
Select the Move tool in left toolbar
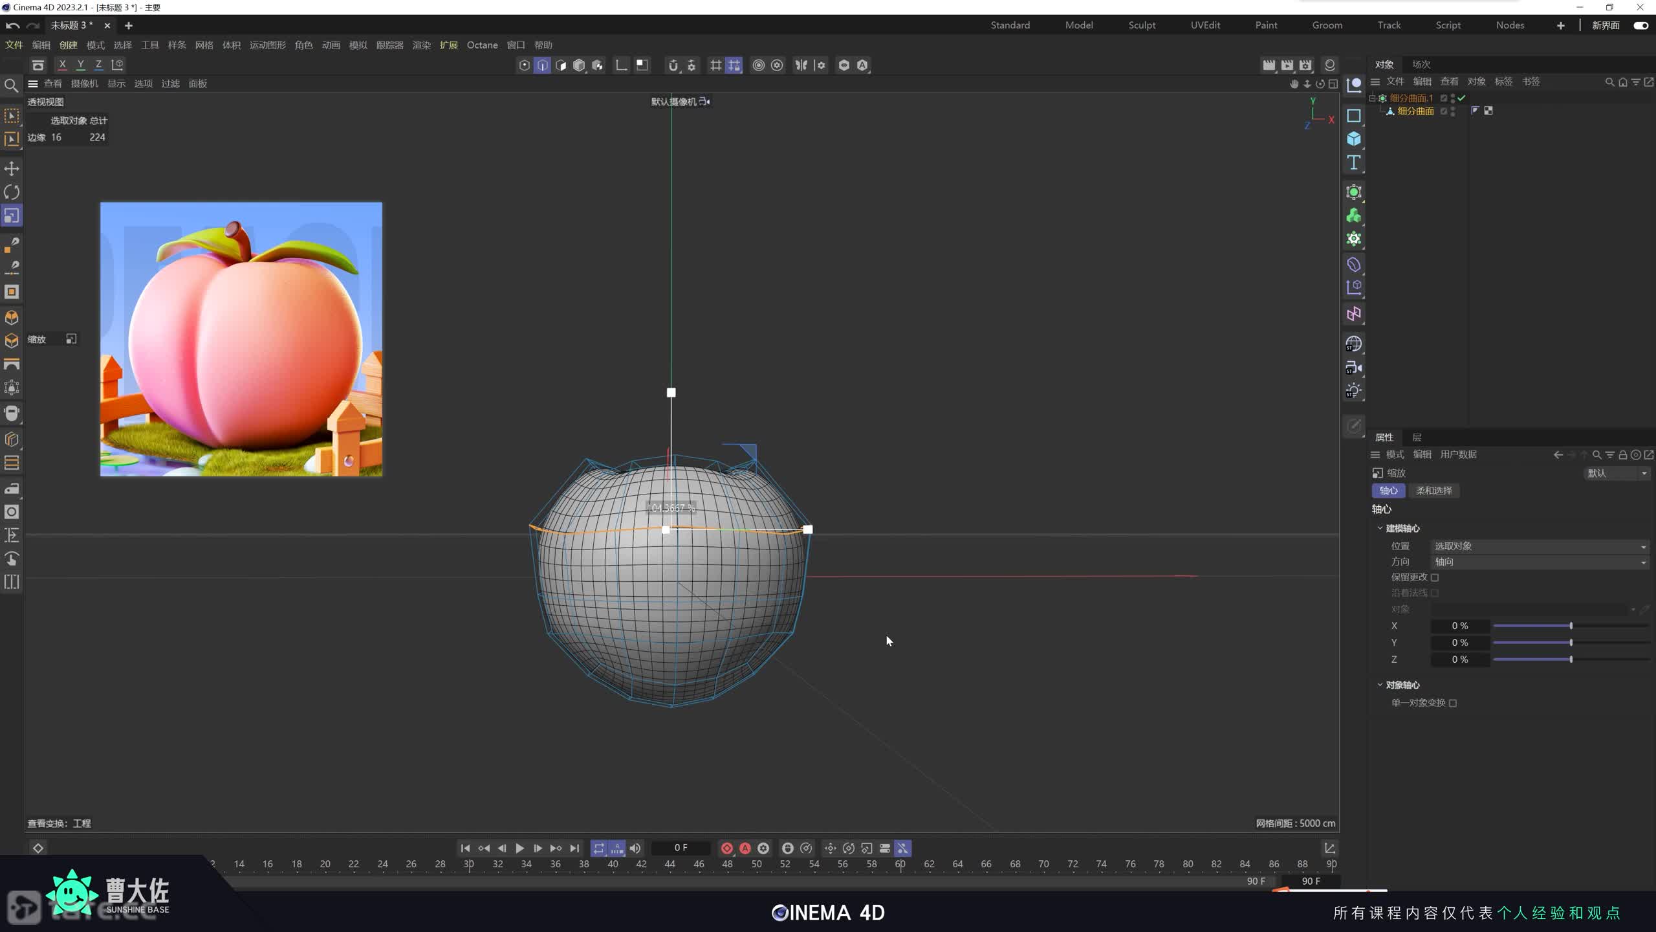click(x=12, y=169)
